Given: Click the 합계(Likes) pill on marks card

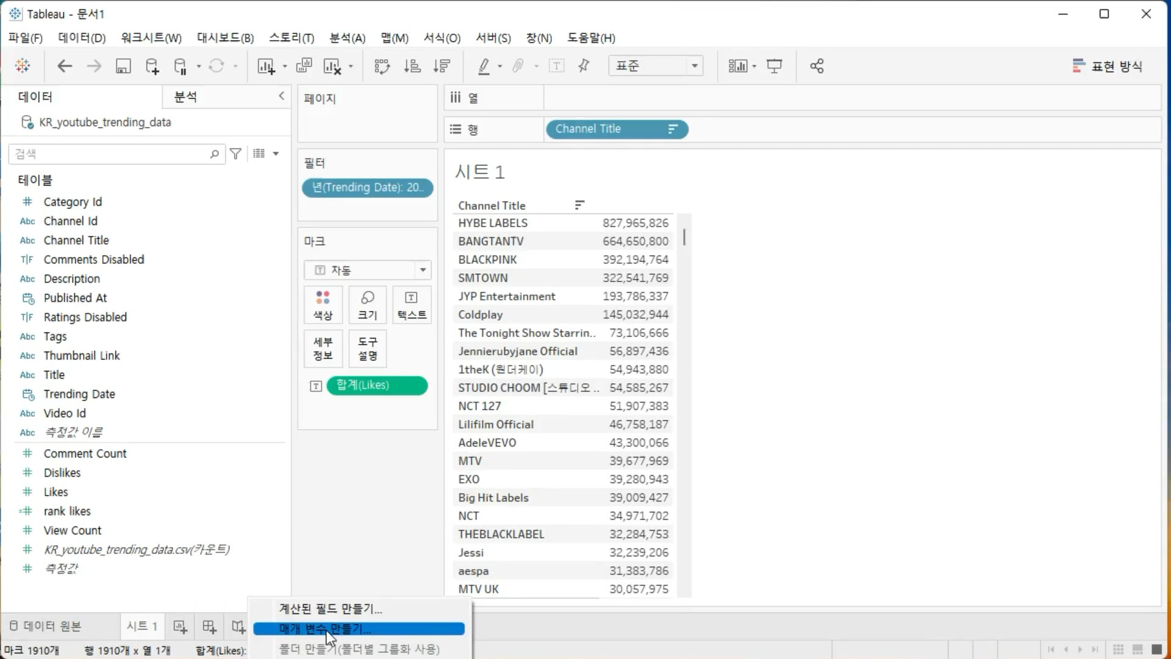Looking at the screenshot, I should pyautogui.click(x=376, y=385).
